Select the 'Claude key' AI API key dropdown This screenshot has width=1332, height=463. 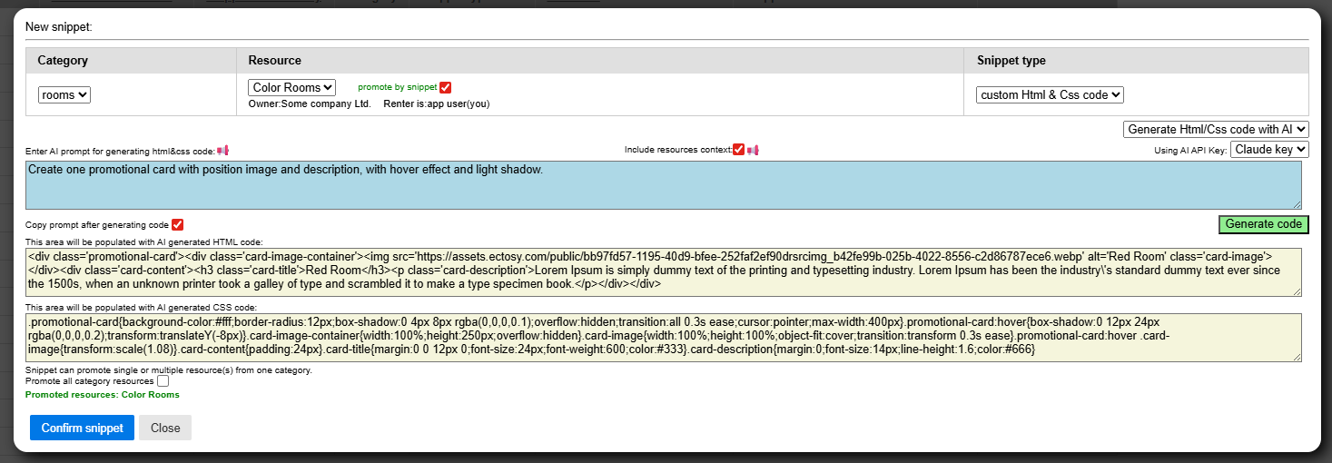point(1269,149)
